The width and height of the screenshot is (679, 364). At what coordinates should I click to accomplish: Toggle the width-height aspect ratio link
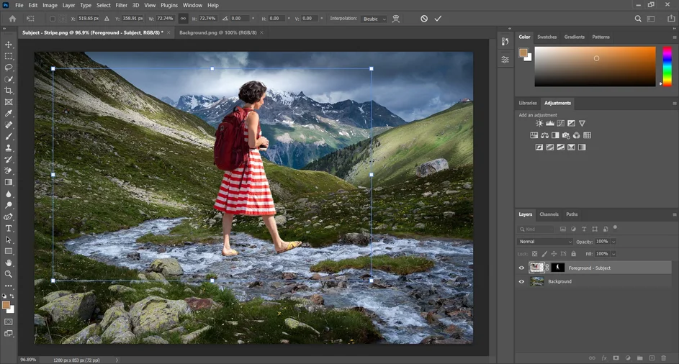point(183,19)
